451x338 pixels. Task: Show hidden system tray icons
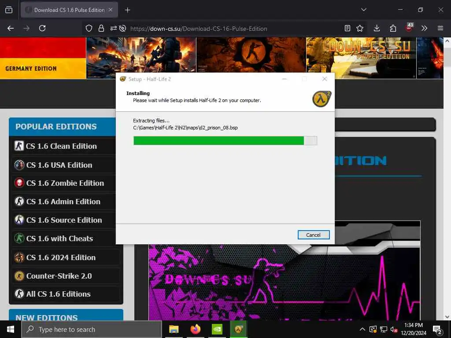[x=362, y=329]
